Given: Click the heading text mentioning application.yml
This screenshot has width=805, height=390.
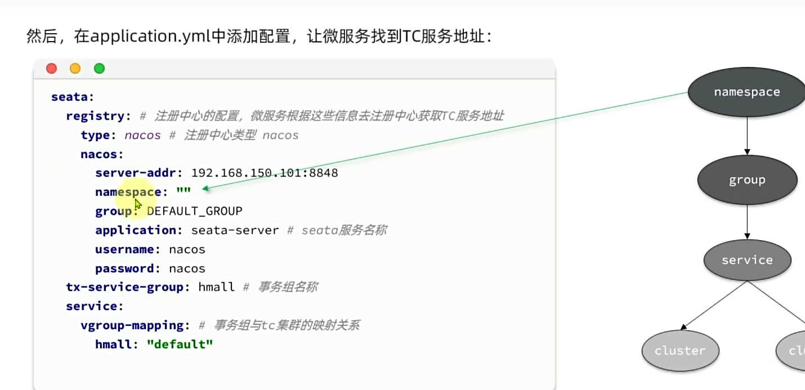Looking at the screenshot, I should click(260, 37).
